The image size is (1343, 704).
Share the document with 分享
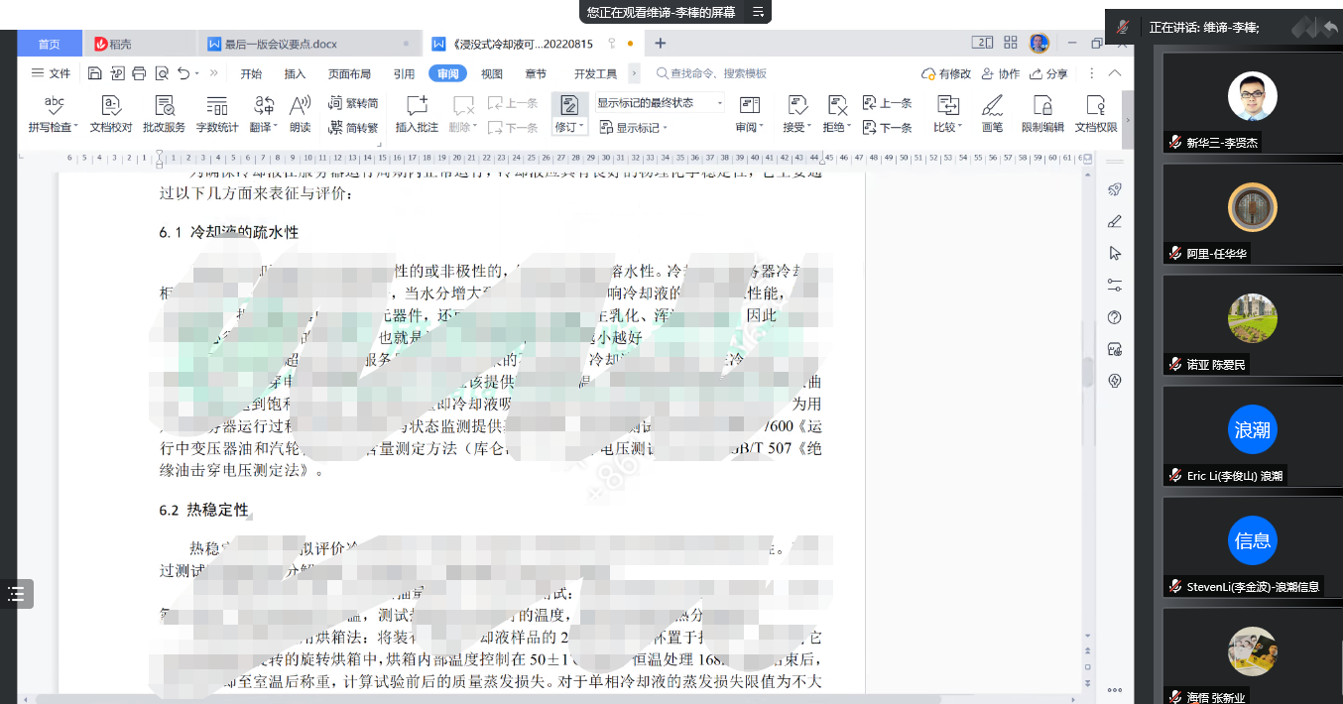(1047, 73)
